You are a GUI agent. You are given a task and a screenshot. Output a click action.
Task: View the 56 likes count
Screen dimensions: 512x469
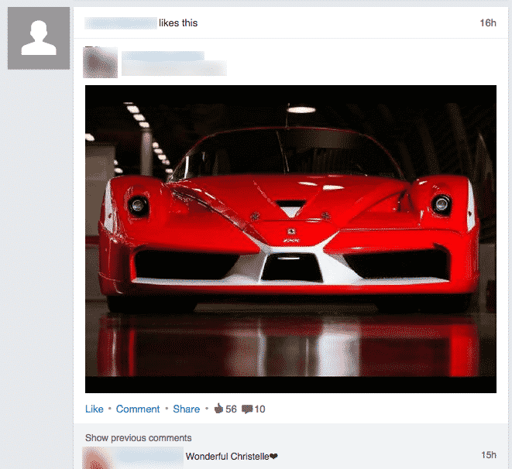click(x=231, y=409)
